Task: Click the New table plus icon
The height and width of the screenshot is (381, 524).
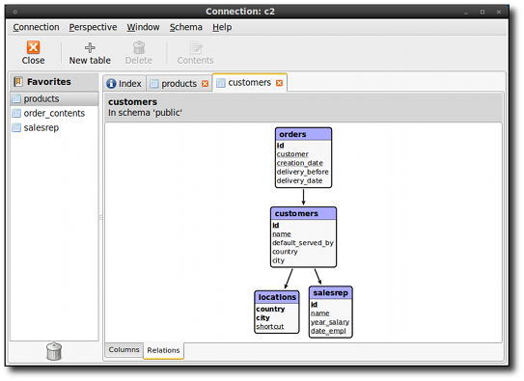Action: point(90,48)
